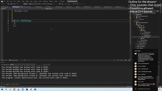
Task: Collapse the Engine project node
Action: [133, 21]
